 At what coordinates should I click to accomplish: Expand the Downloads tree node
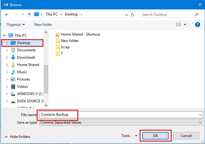click(7, 57)
